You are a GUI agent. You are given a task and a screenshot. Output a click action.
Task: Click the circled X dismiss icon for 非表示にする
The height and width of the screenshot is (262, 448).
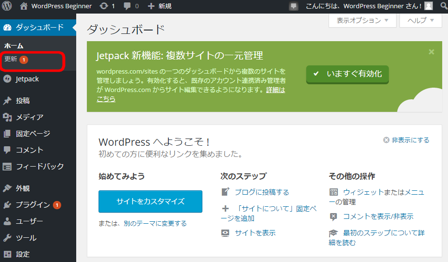pos(386,140)
